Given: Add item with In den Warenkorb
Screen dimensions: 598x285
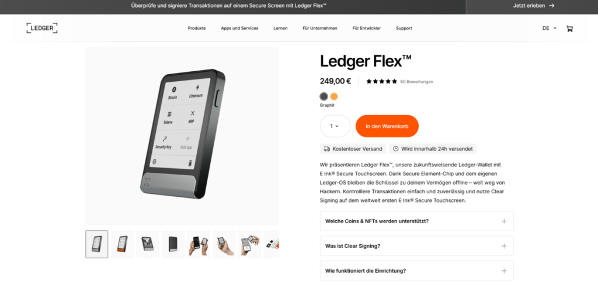Looking at the screenshot, I should click(x=387, y=126).
